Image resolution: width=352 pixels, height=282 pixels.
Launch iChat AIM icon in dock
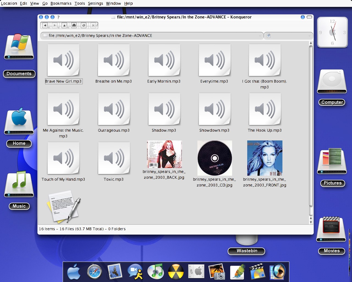135,272
